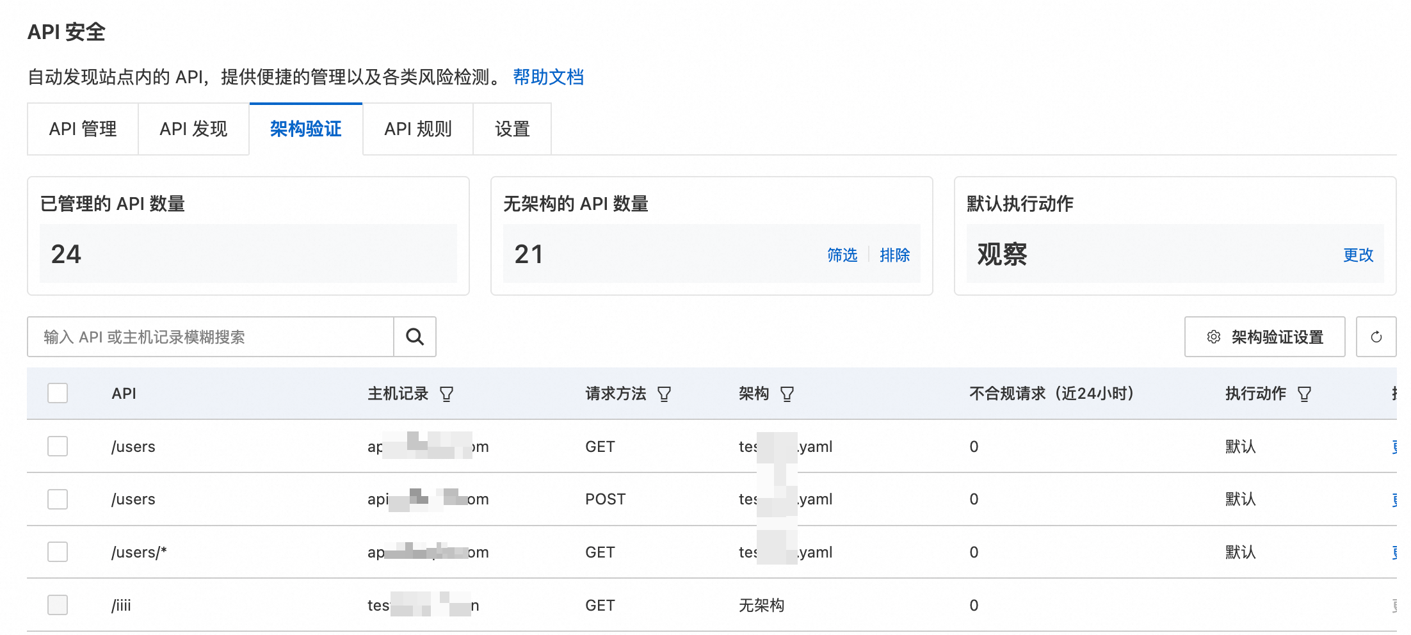The image size is (1411, 635).
Task: Toggle the select-all header checkbox
Action: point(58,393)
